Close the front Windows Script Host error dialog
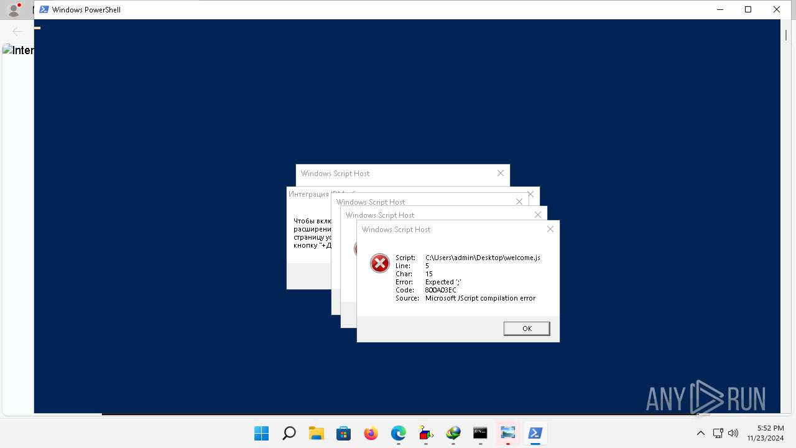 [550, 229]
